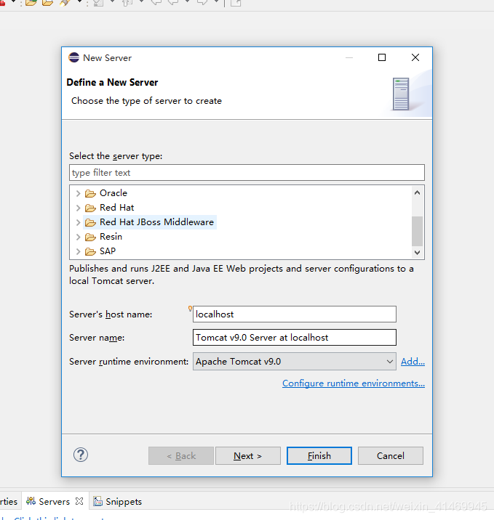Click the Server name field

point(295,338)
